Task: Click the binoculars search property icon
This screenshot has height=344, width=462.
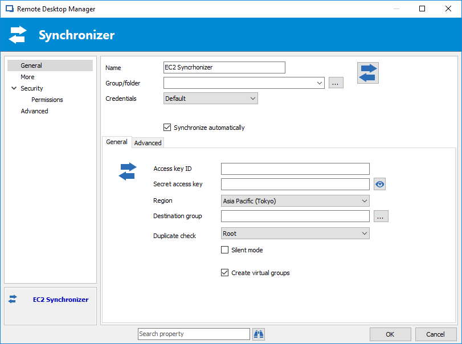Action: tap(259, 334)
